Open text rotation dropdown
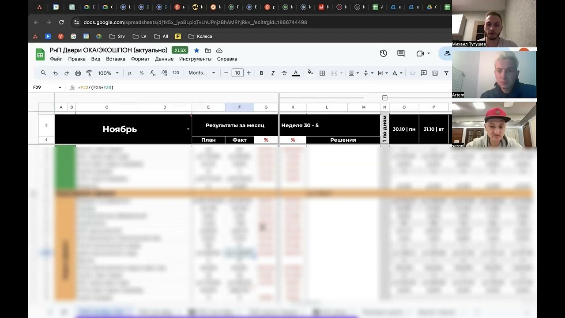Image resolution: width=565 pixels, height=318 pixels. pos(397,73)
